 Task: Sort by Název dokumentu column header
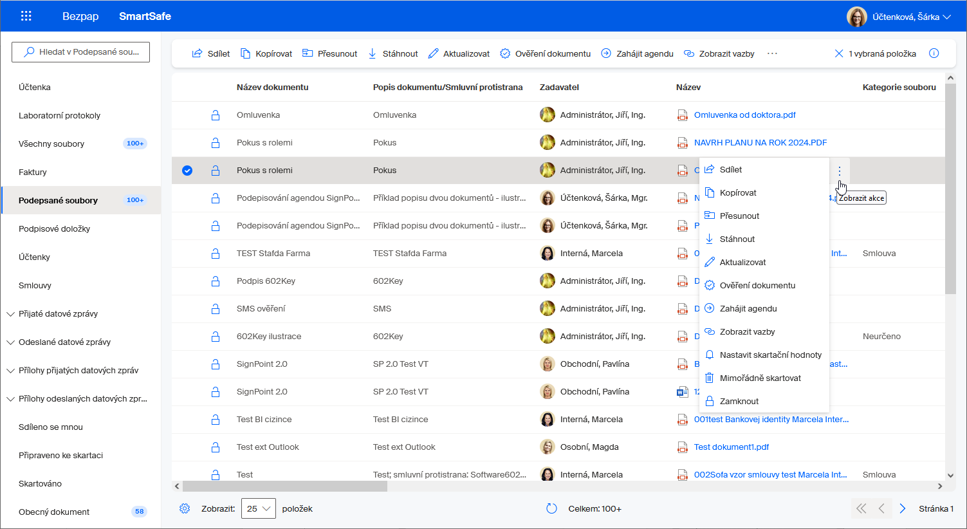272,88
